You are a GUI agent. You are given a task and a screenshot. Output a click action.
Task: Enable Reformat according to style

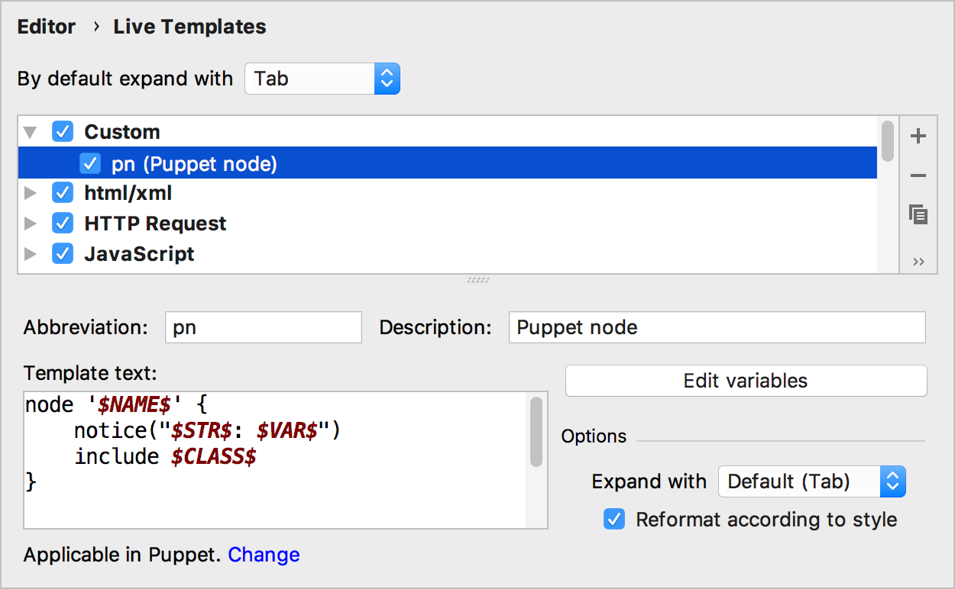614,520
